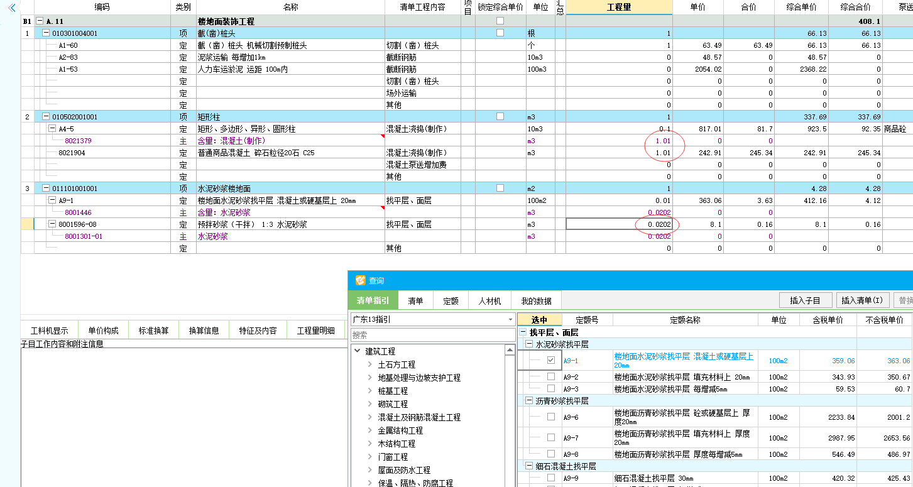913x487 pixels.
Task: Switch to the 人材机 tab
Action: click(490, 301)
